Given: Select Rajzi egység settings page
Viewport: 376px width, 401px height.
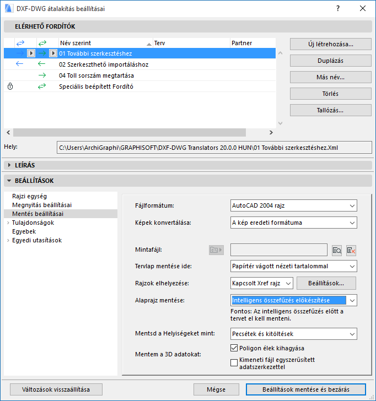Looking at the screenshot, I should [29, 196].
